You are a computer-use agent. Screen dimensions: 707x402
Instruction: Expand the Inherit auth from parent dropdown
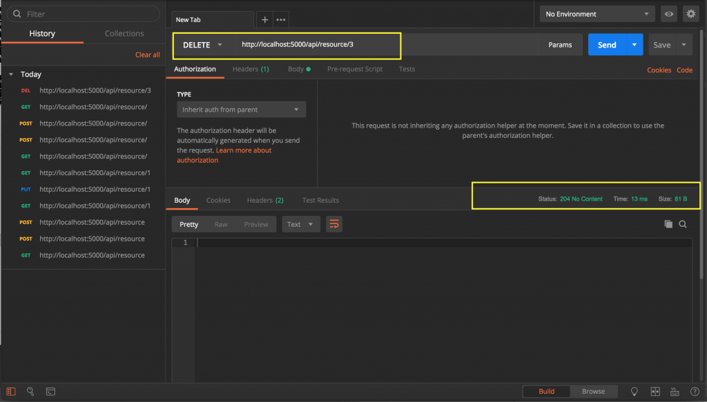coord(241,110)
